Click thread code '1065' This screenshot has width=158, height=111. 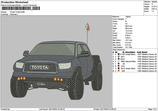click(139, 71)
